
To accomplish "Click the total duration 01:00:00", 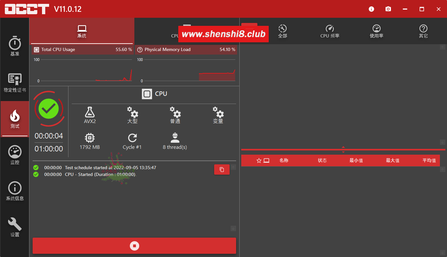I will tap(49, 149).
